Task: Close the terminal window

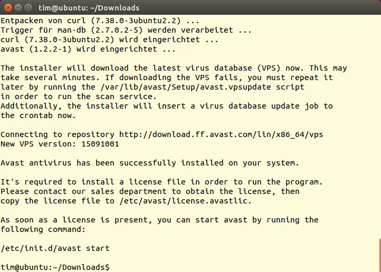Action: click(7, 8)
